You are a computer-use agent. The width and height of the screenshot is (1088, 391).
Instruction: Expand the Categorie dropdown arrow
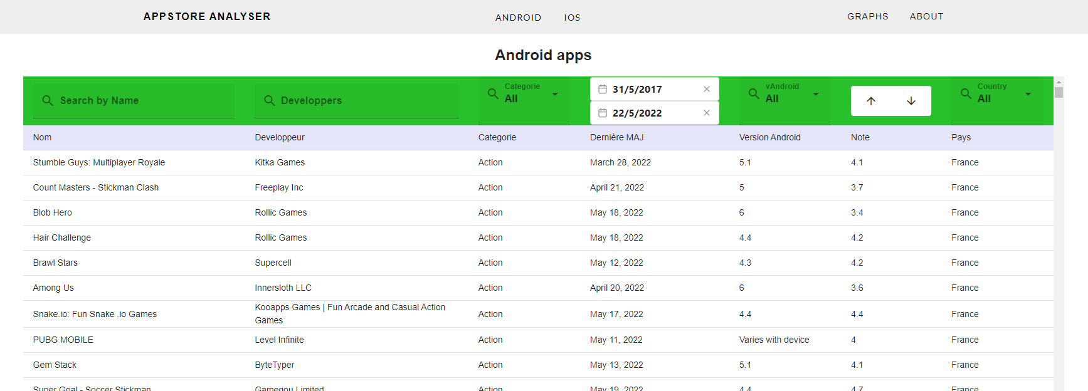tap(555, 94)
